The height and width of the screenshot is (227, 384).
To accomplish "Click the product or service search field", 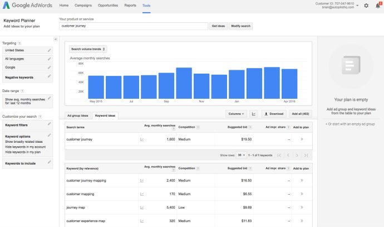I will [x=134, y=26].
